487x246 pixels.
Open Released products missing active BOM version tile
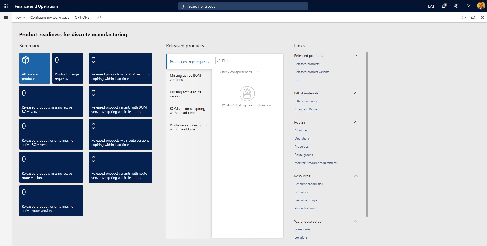51,101
